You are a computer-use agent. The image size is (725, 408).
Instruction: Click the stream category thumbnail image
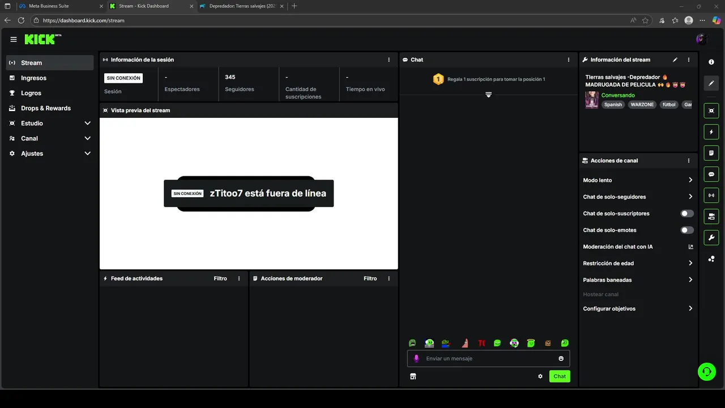(x=592, y=100)
